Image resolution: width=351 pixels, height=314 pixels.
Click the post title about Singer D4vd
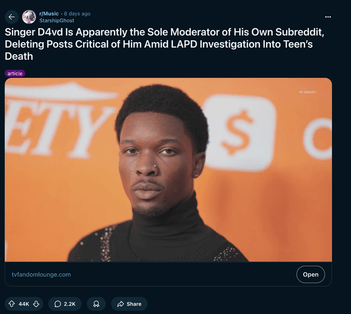click(165, 44)
